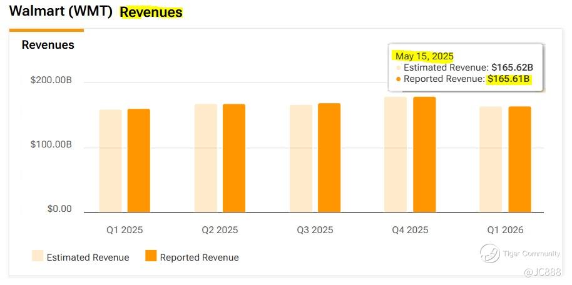This screenshot has height=285, width=572.
Task: Select Q1 2025 reported revenue bar
Action: (139, 161)
